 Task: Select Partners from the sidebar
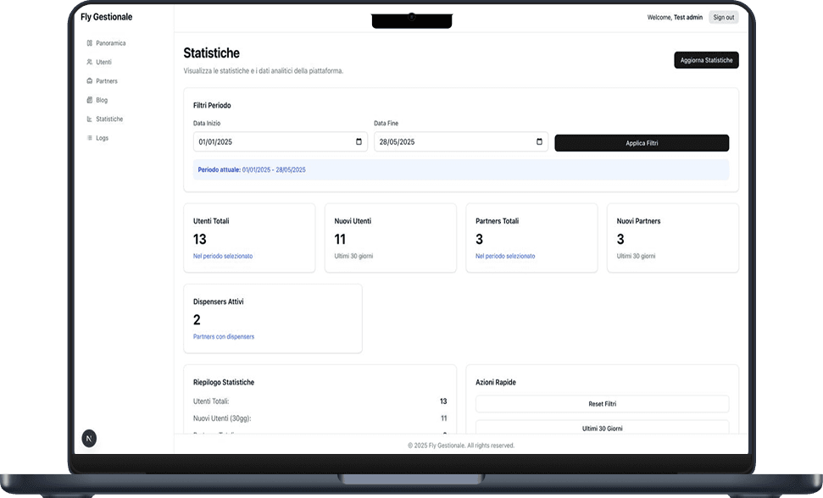(107, 81)
